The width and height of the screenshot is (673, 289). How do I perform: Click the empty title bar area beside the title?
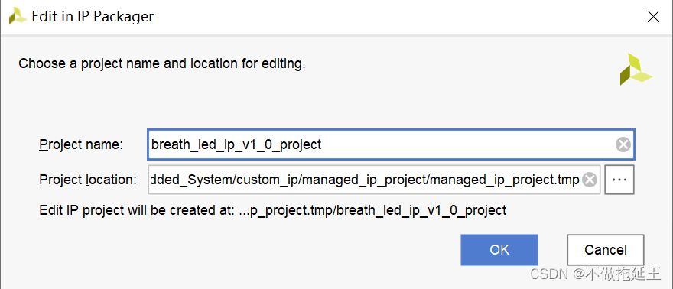tap(399, 17)
